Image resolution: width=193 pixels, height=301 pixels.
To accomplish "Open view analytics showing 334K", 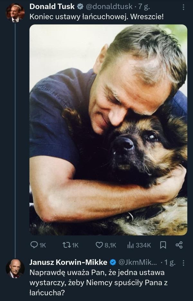I will pyautogui.click(x=139, y=245).
